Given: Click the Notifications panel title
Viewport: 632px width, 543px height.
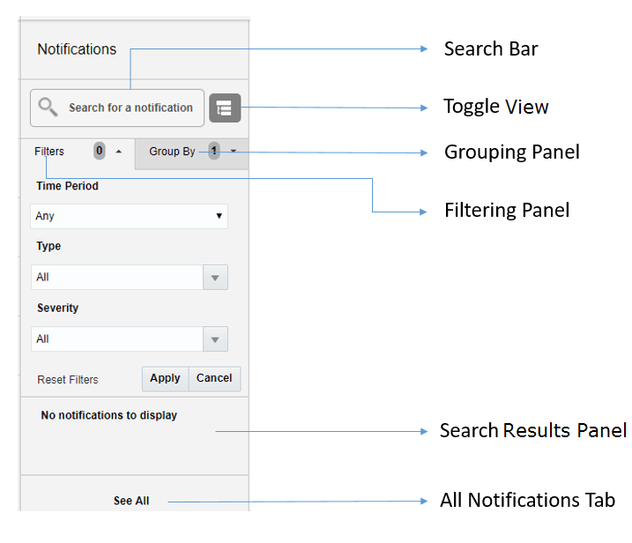Looking at the screenshot, I should point(77,49).
